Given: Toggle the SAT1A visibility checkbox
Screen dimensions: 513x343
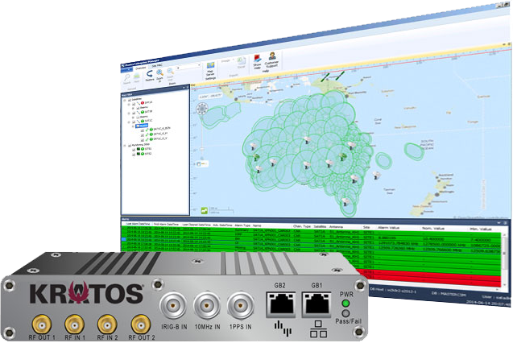Looking at the screenshot, I should click(x=134, y=104).
